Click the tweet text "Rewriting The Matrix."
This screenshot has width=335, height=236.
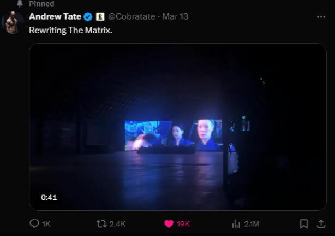70,31
